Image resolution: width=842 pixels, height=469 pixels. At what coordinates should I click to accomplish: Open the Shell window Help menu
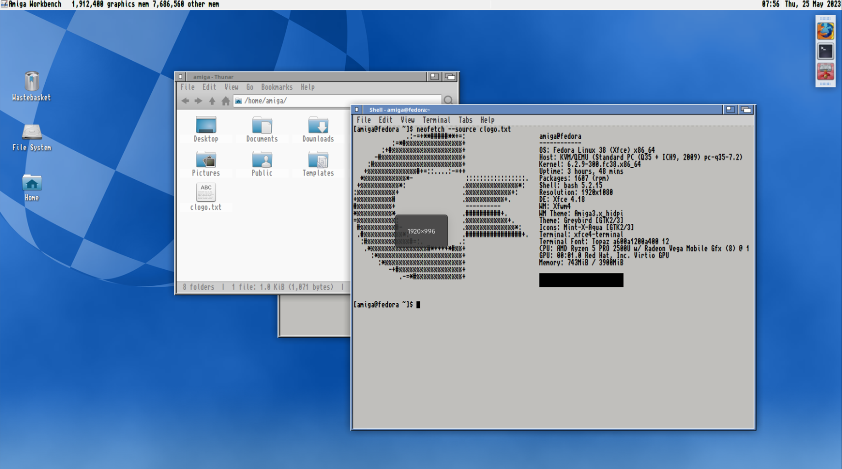point(488,120)
